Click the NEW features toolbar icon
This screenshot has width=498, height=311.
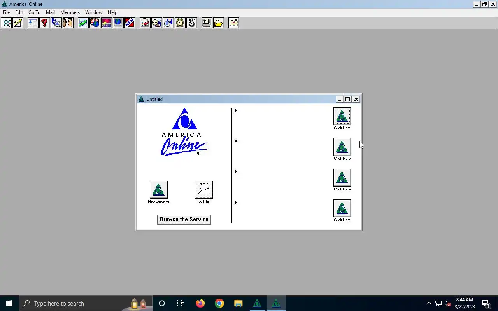(x=130, y=23)
